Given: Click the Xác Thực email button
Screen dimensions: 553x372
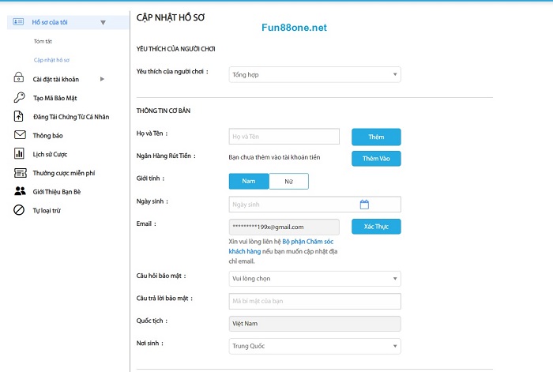Looking at the screenshot, I should point(376,227).
